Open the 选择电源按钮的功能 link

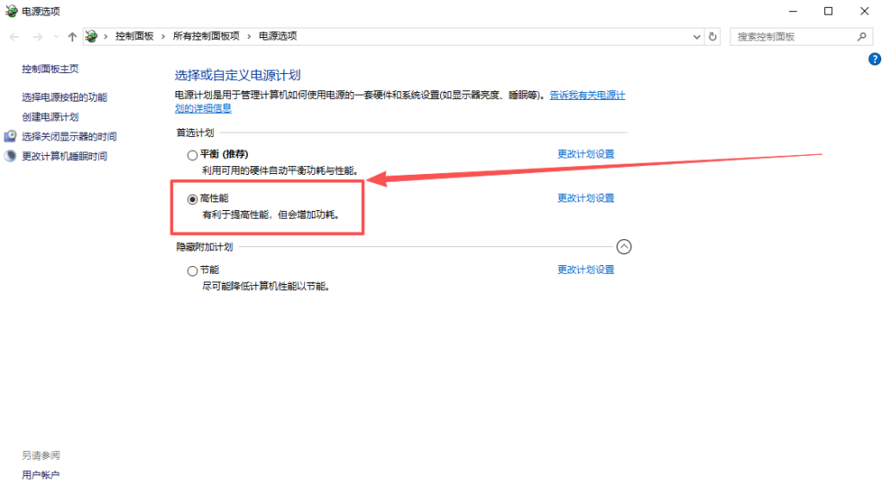[65, 97]
